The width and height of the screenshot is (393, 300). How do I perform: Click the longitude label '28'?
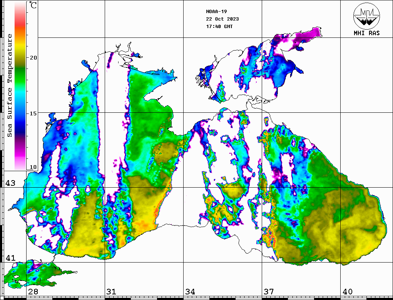[x=33, y=292]
